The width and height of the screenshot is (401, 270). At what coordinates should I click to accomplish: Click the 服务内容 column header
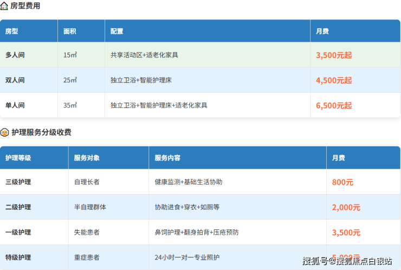point(167,158)
